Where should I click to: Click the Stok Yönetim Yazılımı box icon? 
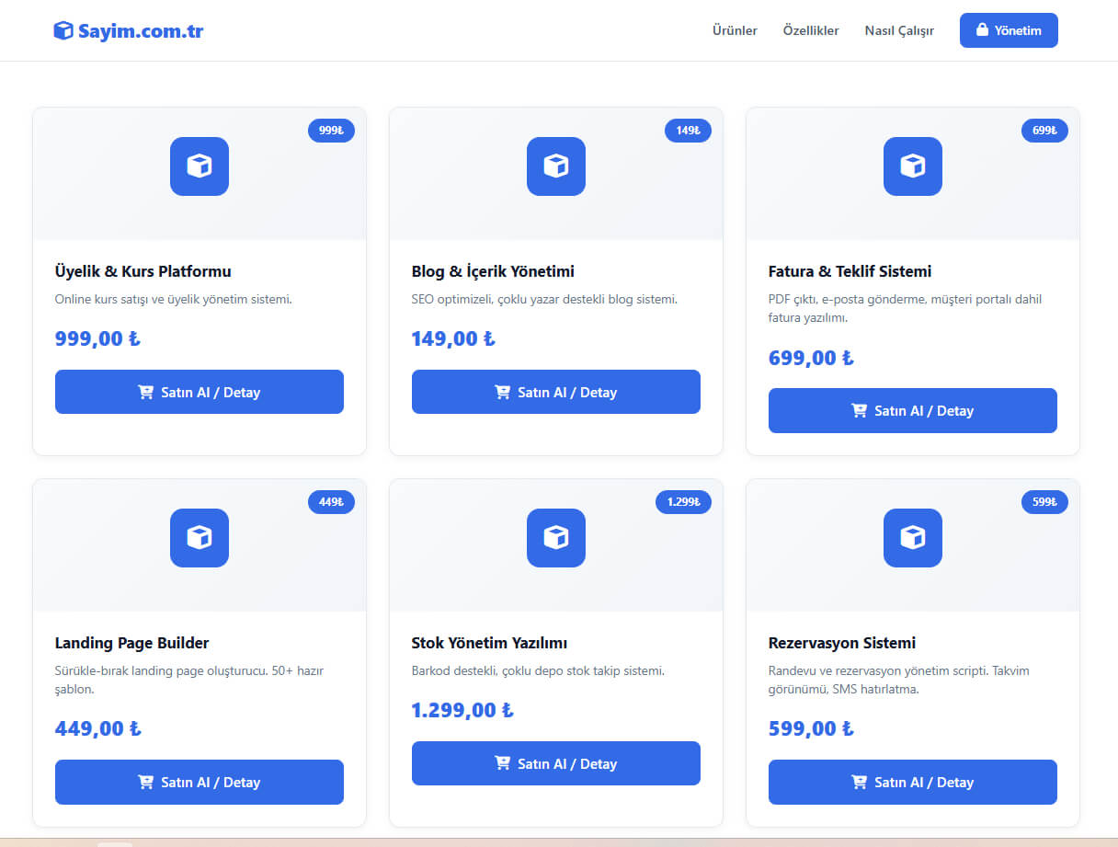(x=556, y=538)
